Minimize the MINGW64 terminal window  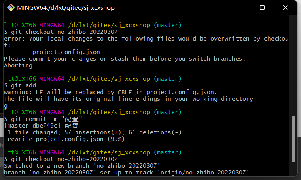(239, 7)
